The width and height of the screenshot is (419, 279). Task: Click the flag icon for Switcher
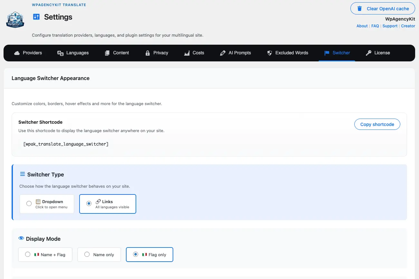click(327, 53)
